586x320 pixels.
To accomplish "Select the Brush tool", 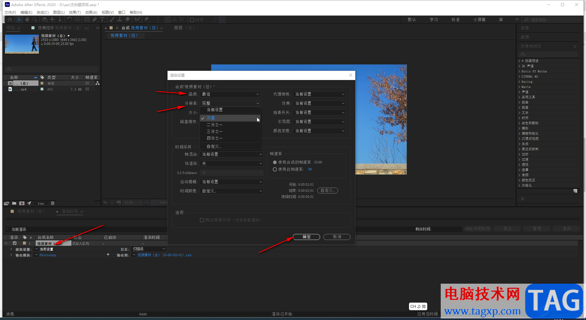I will pos(112,20).
